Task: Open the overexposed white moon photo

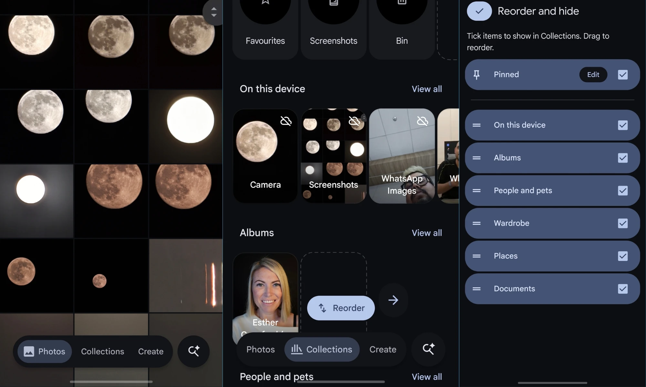Action: pyautogui.click(x=186, y=126)
